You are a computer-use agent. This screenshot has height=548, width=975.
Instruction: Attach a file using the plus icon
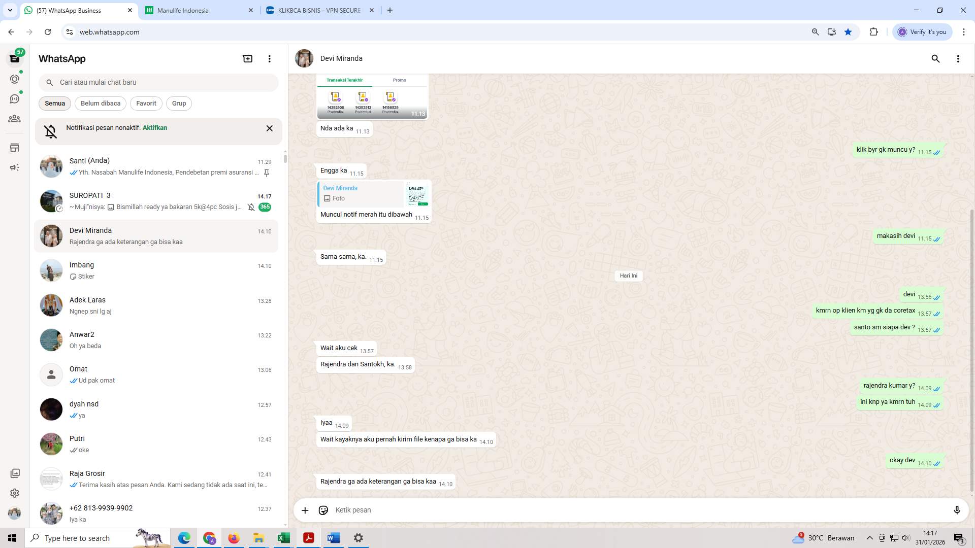click(x=305, y=510)
